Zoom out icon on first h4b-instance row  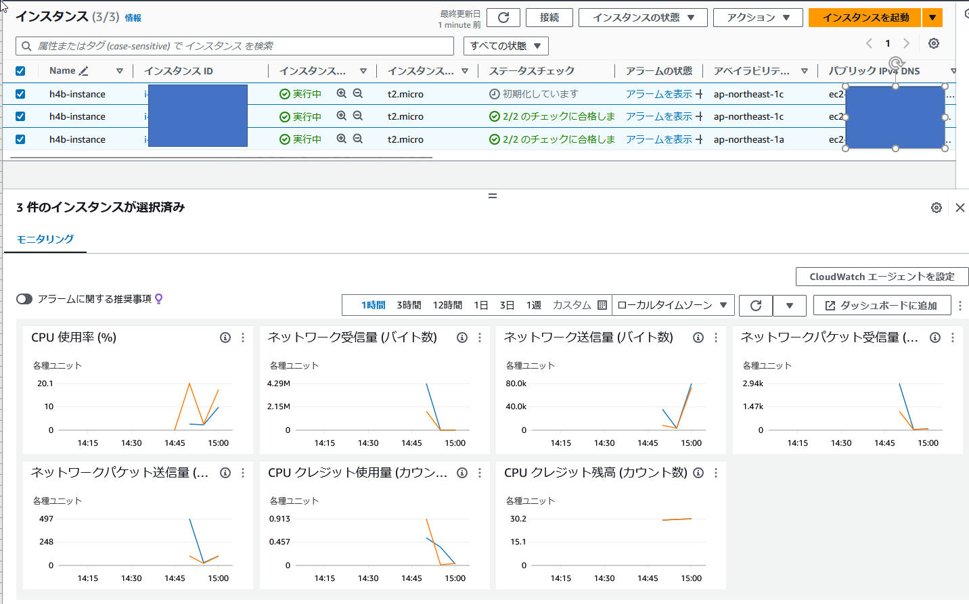coord(358,94)
